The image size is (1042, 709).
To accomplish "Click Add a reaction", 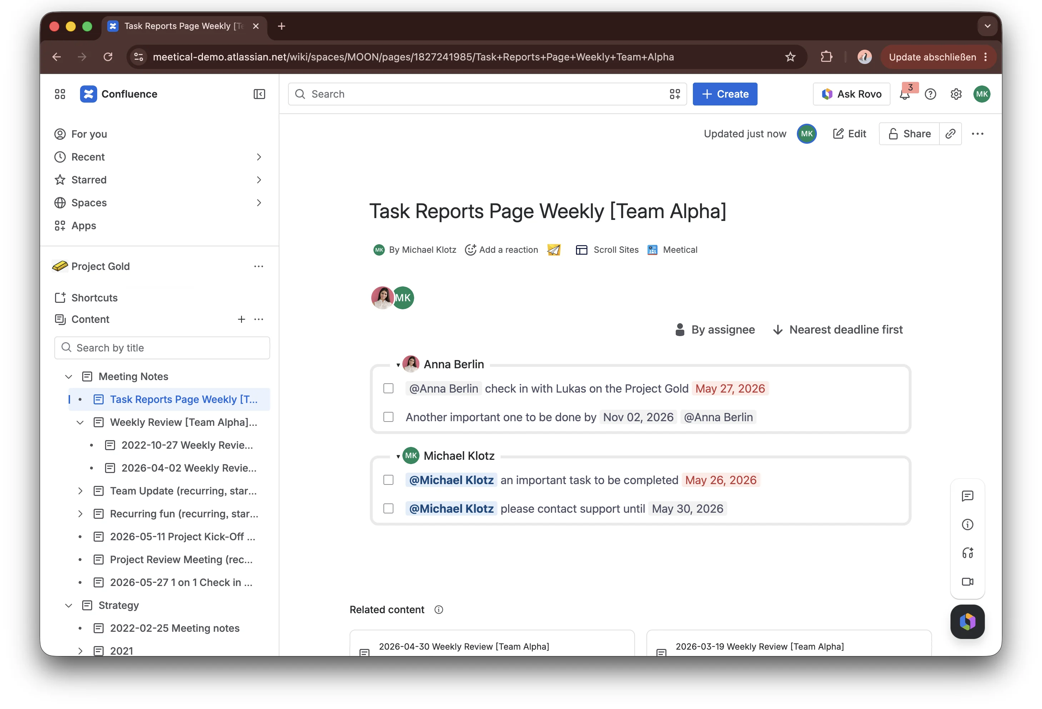I will [501, 250].
